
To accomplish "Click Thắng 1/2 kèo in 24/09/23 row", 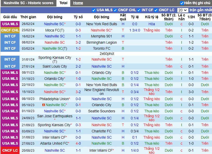I will pyautogui.click(x=152, y=118).
